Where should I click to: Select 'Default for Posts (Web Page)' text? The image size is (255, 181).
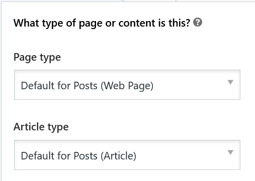tap(87, 86)
